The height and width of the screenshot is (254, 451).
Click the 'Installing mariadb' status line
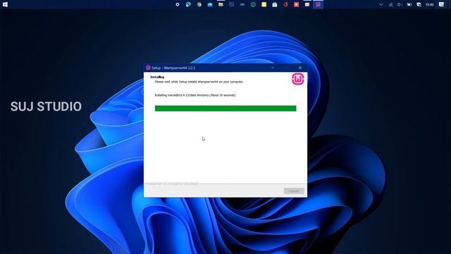tap(195, 95)
